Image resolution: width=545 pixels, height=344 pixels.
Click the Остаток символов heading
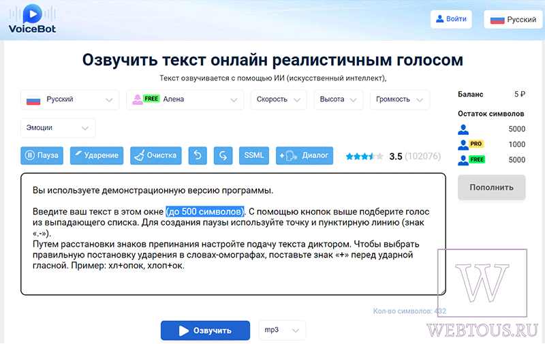coord(490,114)
